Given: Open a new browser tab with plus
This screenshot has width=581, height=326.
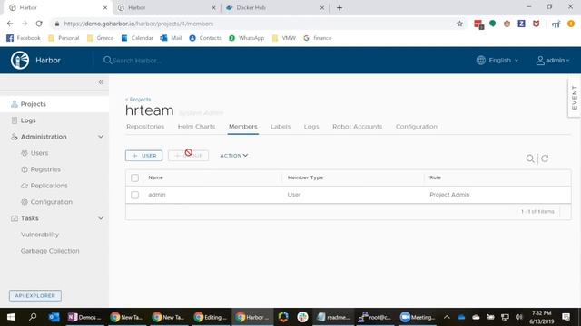Looking at the screenshot, I should (x=340, y=8).
